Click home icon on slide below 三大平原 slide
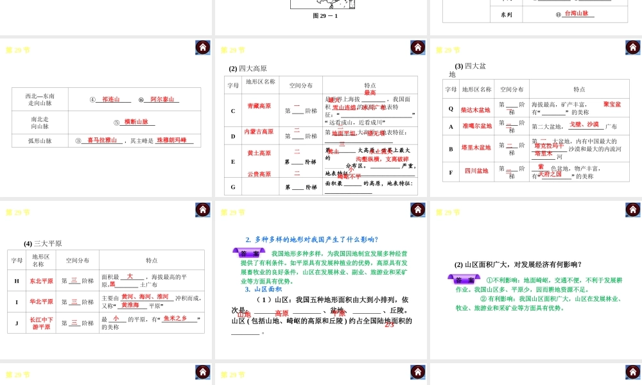Viewport: 642px width, 385px height. (203, 372)
